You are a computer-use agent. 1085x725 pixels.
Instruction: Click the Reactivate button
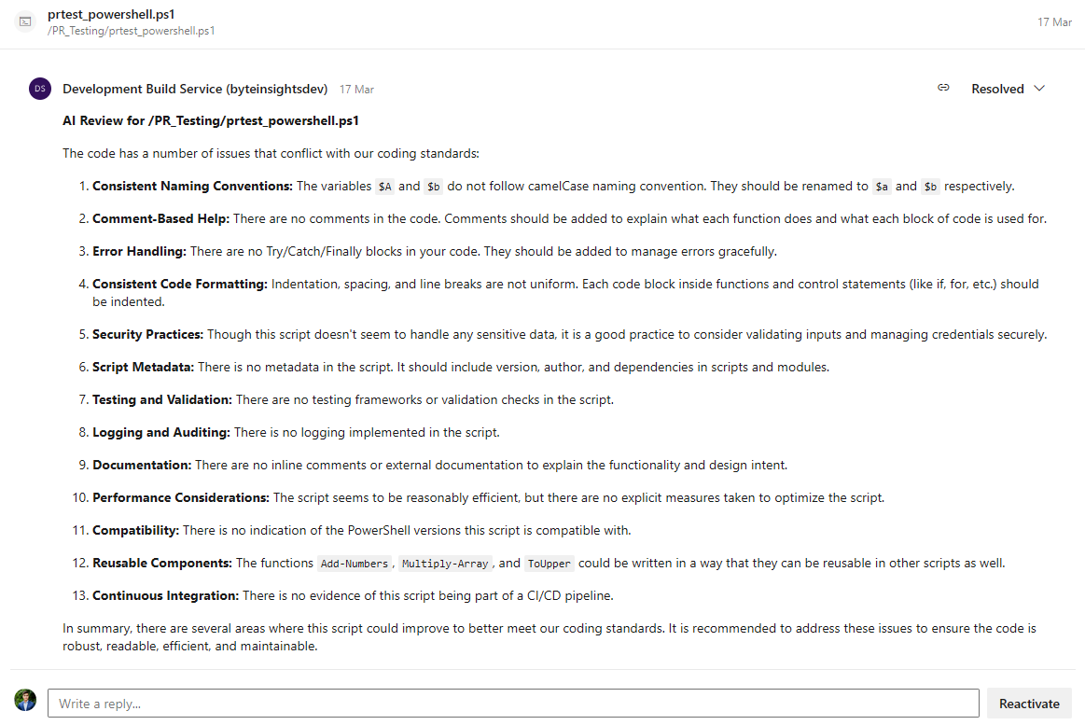(x=1029, y=703)
